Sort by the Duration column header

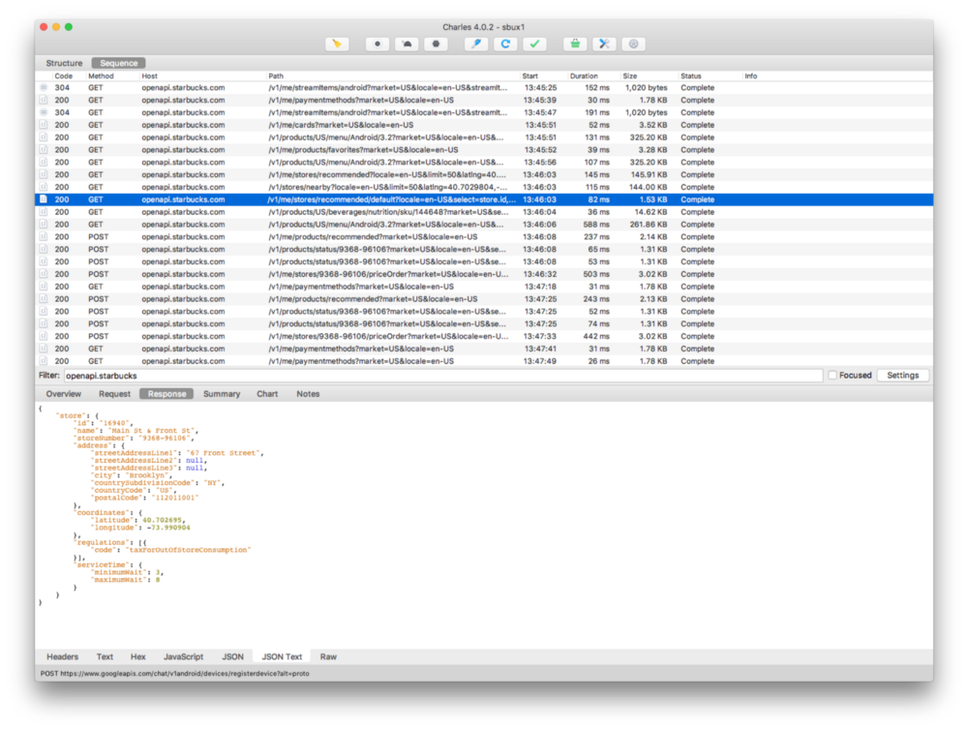[584, 76]
